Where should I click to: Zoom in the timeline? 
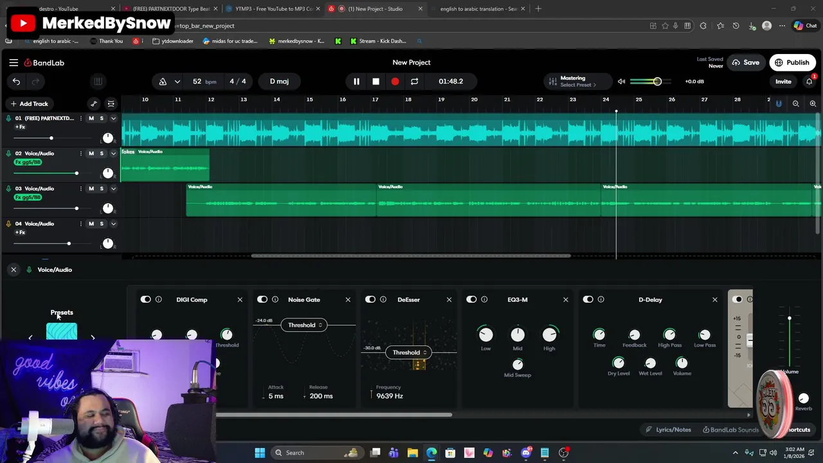[x=813, y=104]
